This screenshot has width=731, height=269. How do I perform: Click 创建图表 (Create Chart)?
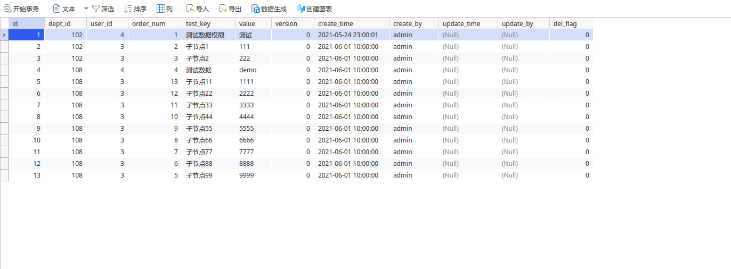click(x=300, y=9)
